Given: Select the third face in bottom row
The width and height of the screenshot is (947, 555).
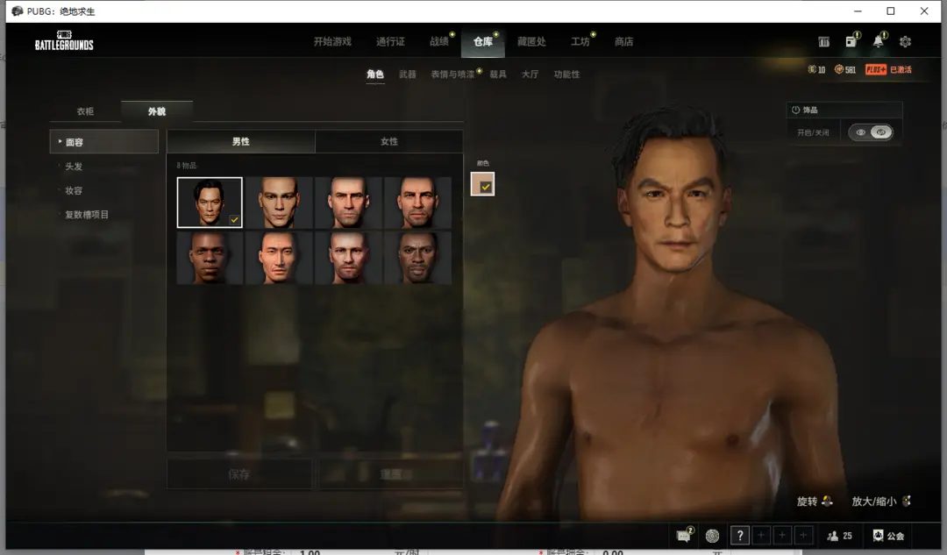Looking at the screenshot, I should point(348,258).
